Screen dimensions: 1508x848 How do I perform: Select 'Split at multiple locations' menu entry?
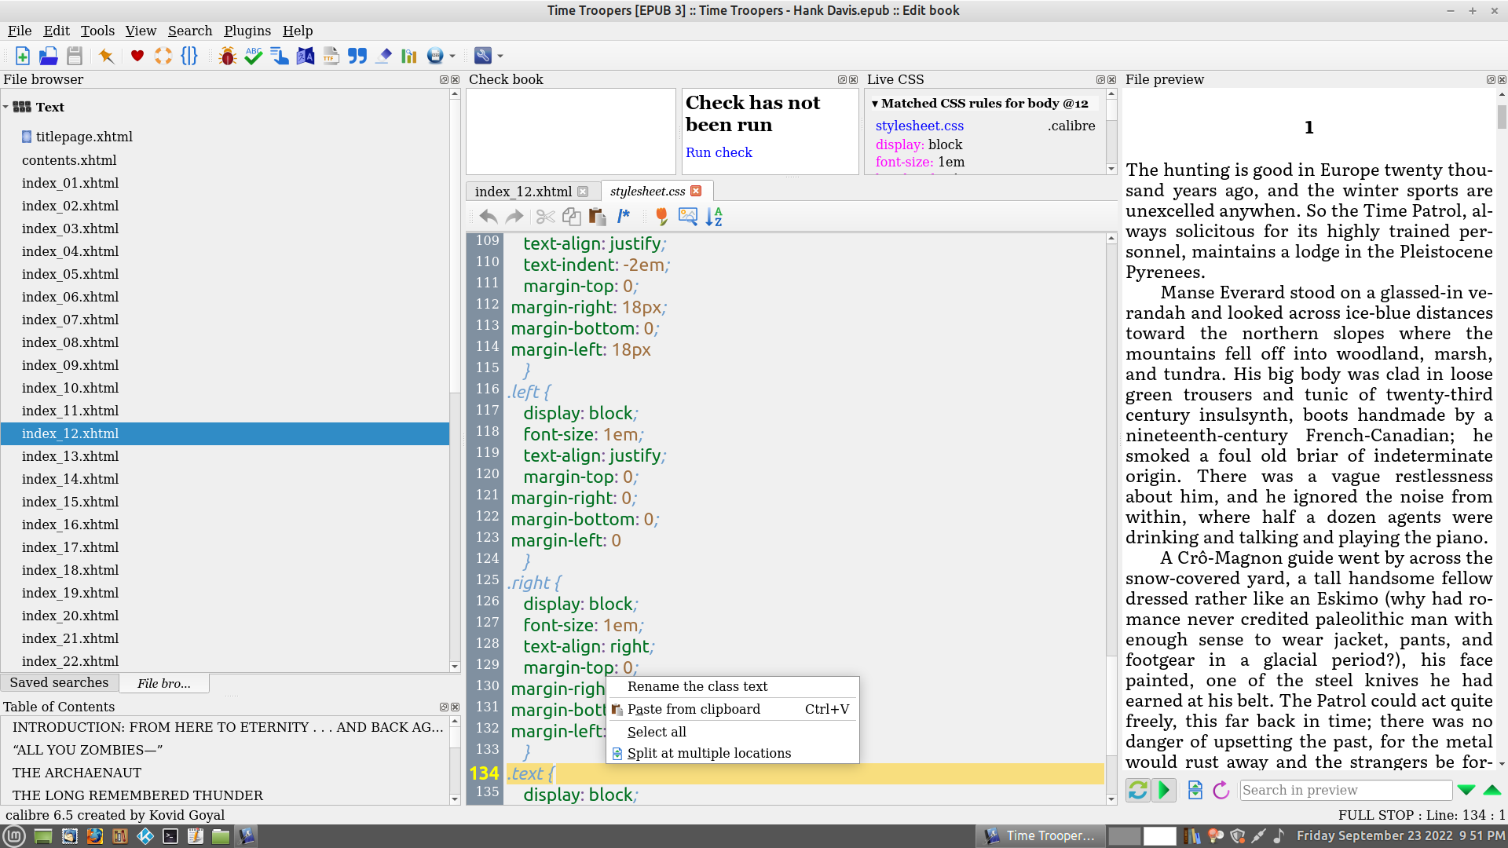click(708, 753)
